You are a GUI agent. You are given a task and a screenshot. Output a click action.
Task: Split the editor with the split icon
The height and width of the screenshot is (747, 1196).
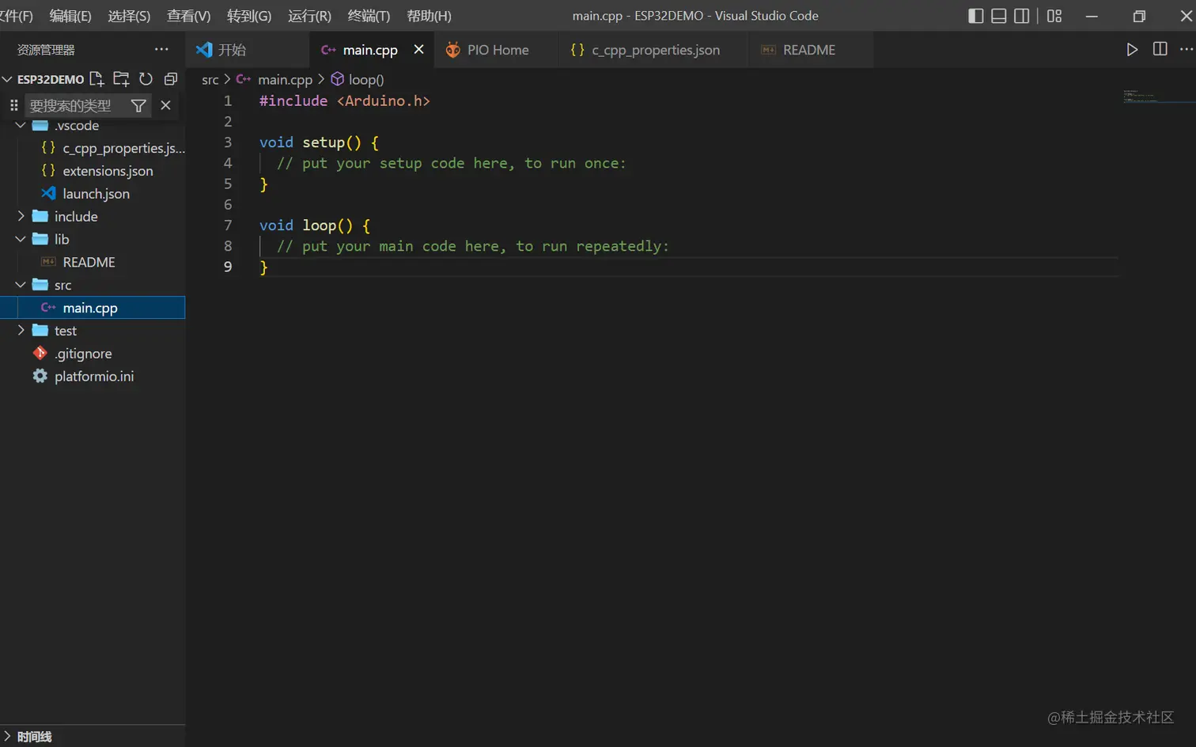click(x=1160, y=49)
